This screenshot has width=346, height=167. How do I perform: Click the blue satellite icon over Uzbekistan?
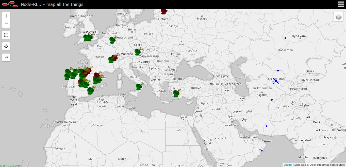point(276,81)
